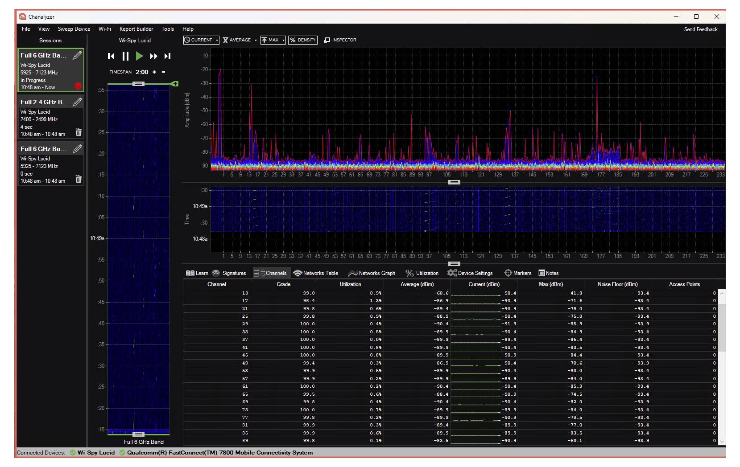
Task: Toggle the DENSITY view
Action: (303, 40)
